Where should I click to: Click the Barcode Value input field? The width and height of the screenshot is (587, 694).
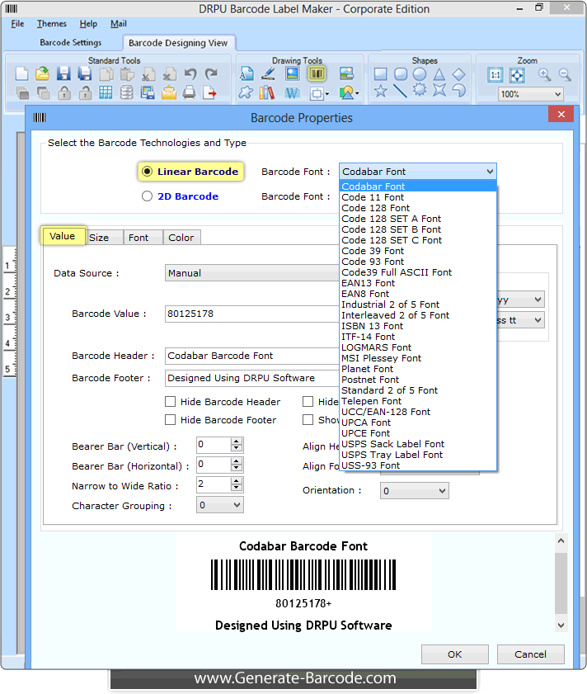pos(252,314)
